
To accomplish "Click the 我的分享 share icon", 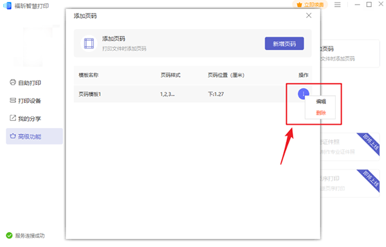I will point(13,118).
